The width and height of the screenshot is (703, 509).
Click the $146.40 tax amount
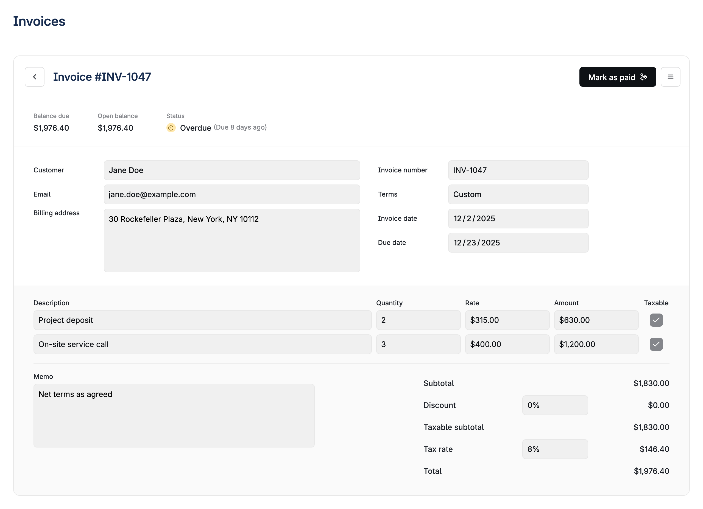point(654,449)
